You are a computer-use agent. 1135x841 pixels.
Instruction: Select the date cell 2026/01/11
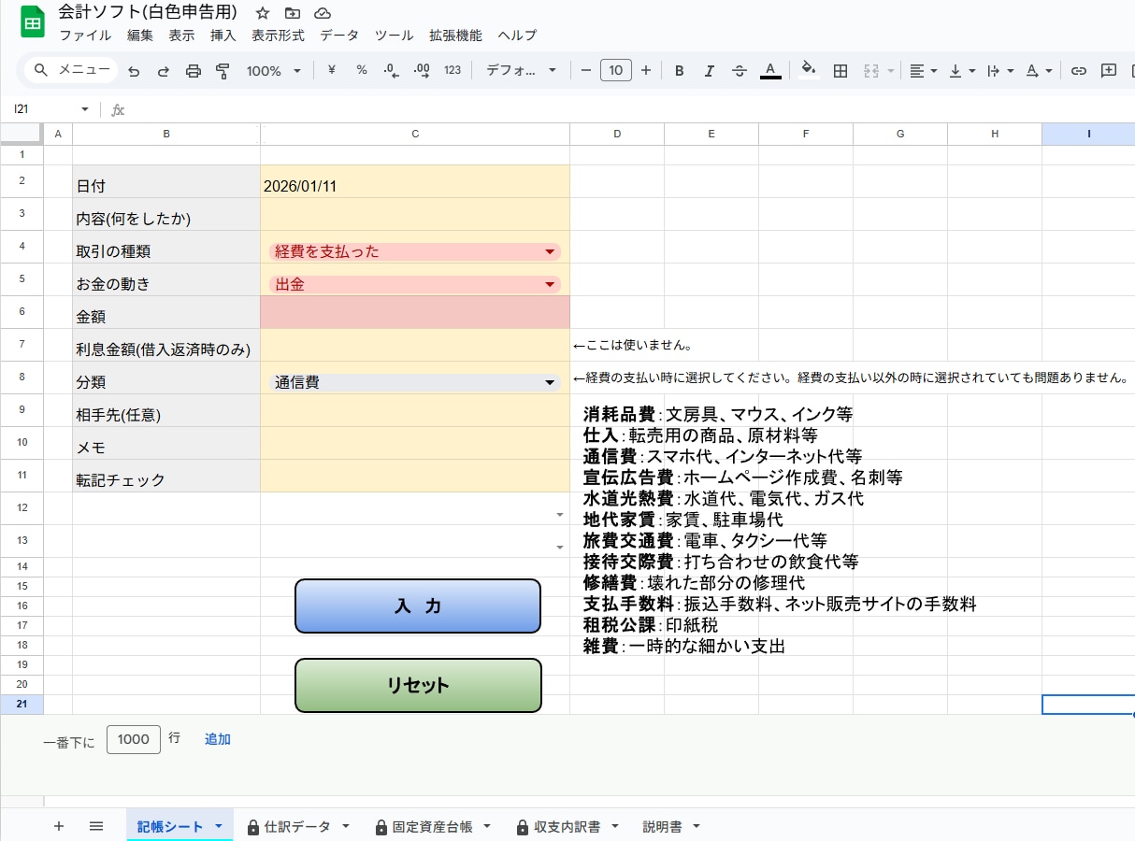coord(415,182)
